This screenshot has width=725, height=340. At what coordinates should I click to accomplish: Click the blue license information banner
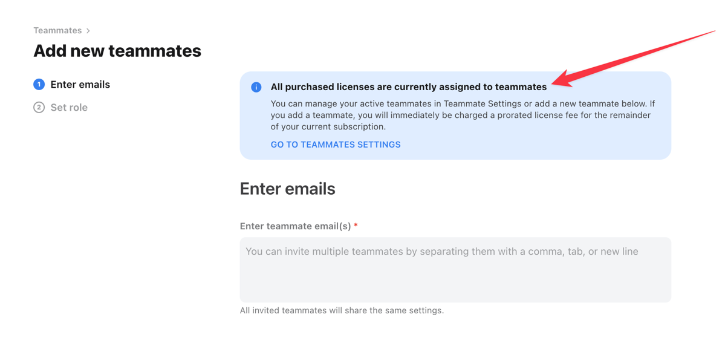pos(455,116)
